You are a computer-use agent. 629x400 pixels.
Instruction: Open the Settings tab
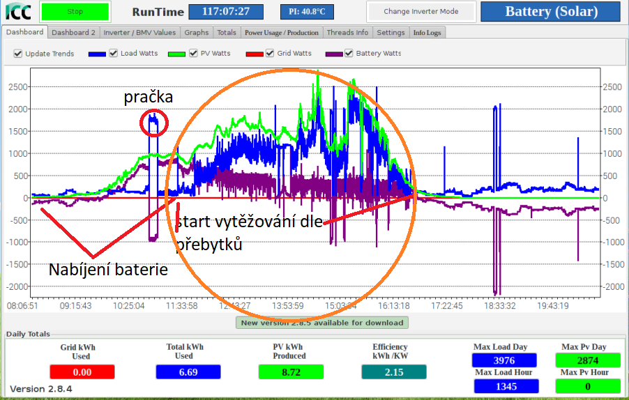click(x=391, y=33)
